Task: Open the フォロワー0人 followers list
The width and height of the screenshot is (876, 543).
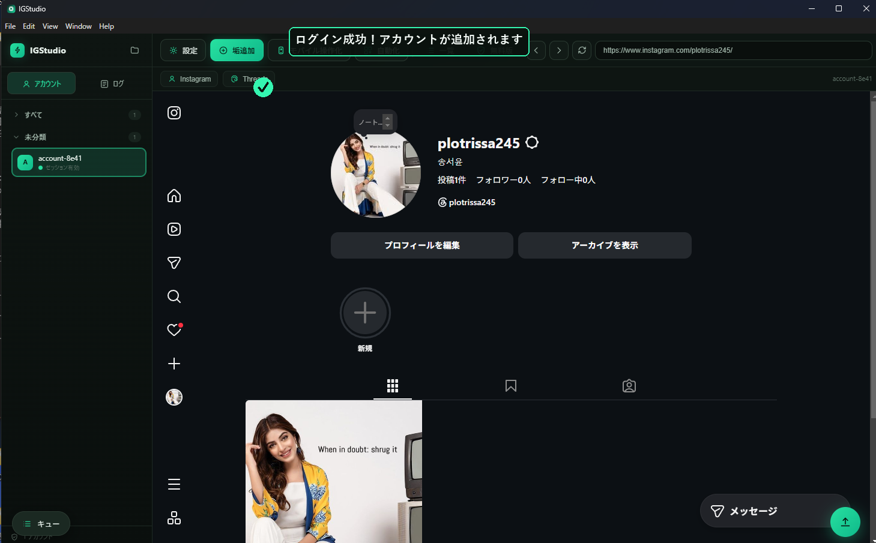Action: pyautogui.click(x=503, y=180)
